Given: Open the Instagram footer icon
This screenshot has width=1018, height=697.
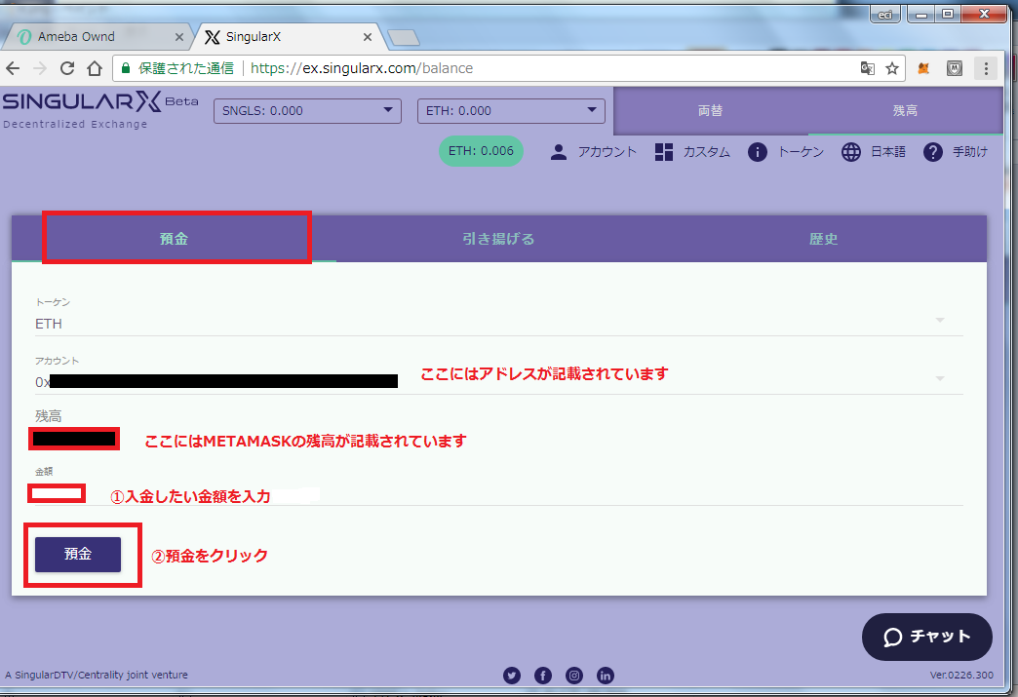Looking at the screenshot, I should click(x=574, y=676).
